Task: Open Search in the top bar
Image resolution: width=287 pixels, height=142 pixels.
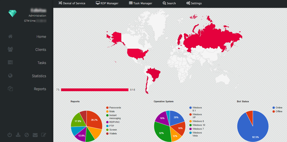Action: coord(169,3)
